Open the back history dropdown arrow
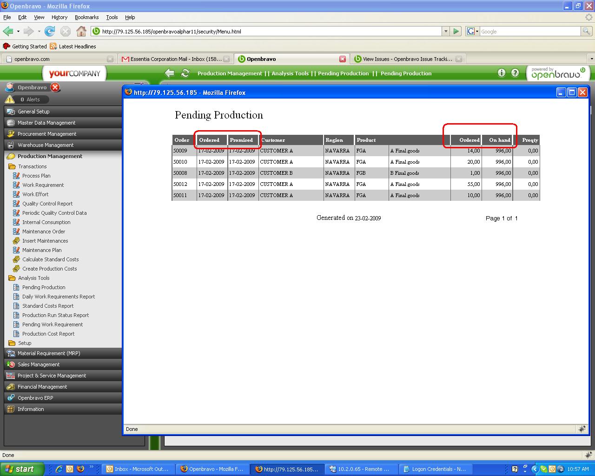Image resolution: width=595 pixels, height=476 pixels. 18,32
